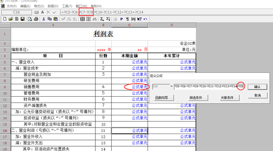Click the Print icon

click(x=36, y=19)
